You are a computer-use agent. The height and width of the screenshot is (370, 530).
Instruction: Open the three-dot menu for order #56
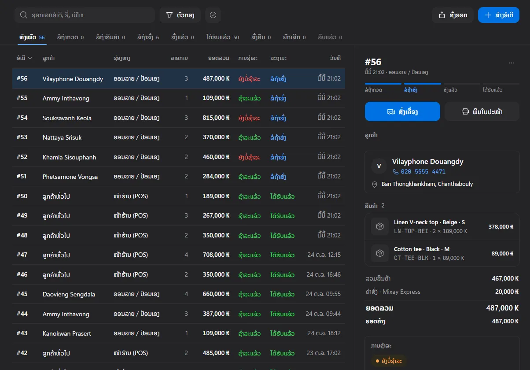click(x=511, y=63)
